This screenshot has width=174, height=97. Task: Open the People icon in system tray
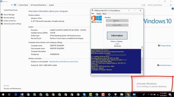click(x=144, y=95)
